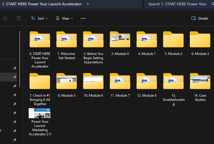Click the search box for this folder
Screen dimensions: 214x144
pyautogui.click(x=177, y=4)
